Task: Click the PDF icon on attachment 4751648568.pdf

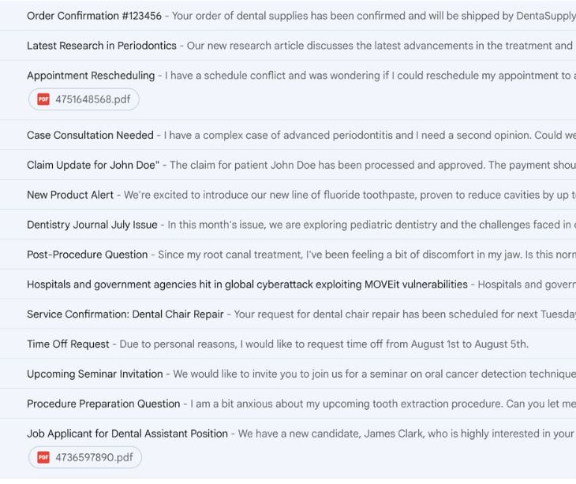Action: coord(43,99)
